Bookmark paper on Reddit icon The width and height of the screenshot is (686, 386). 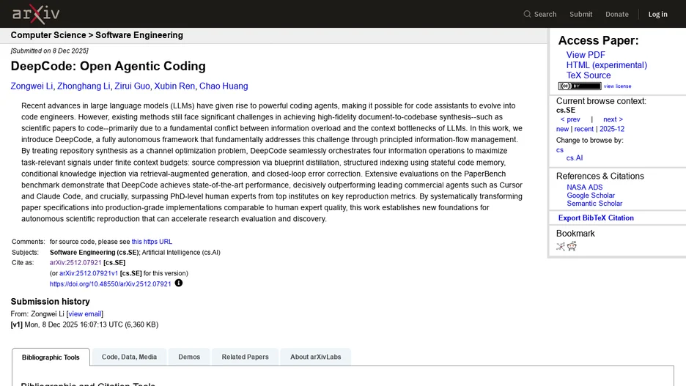tap(572, 247)
